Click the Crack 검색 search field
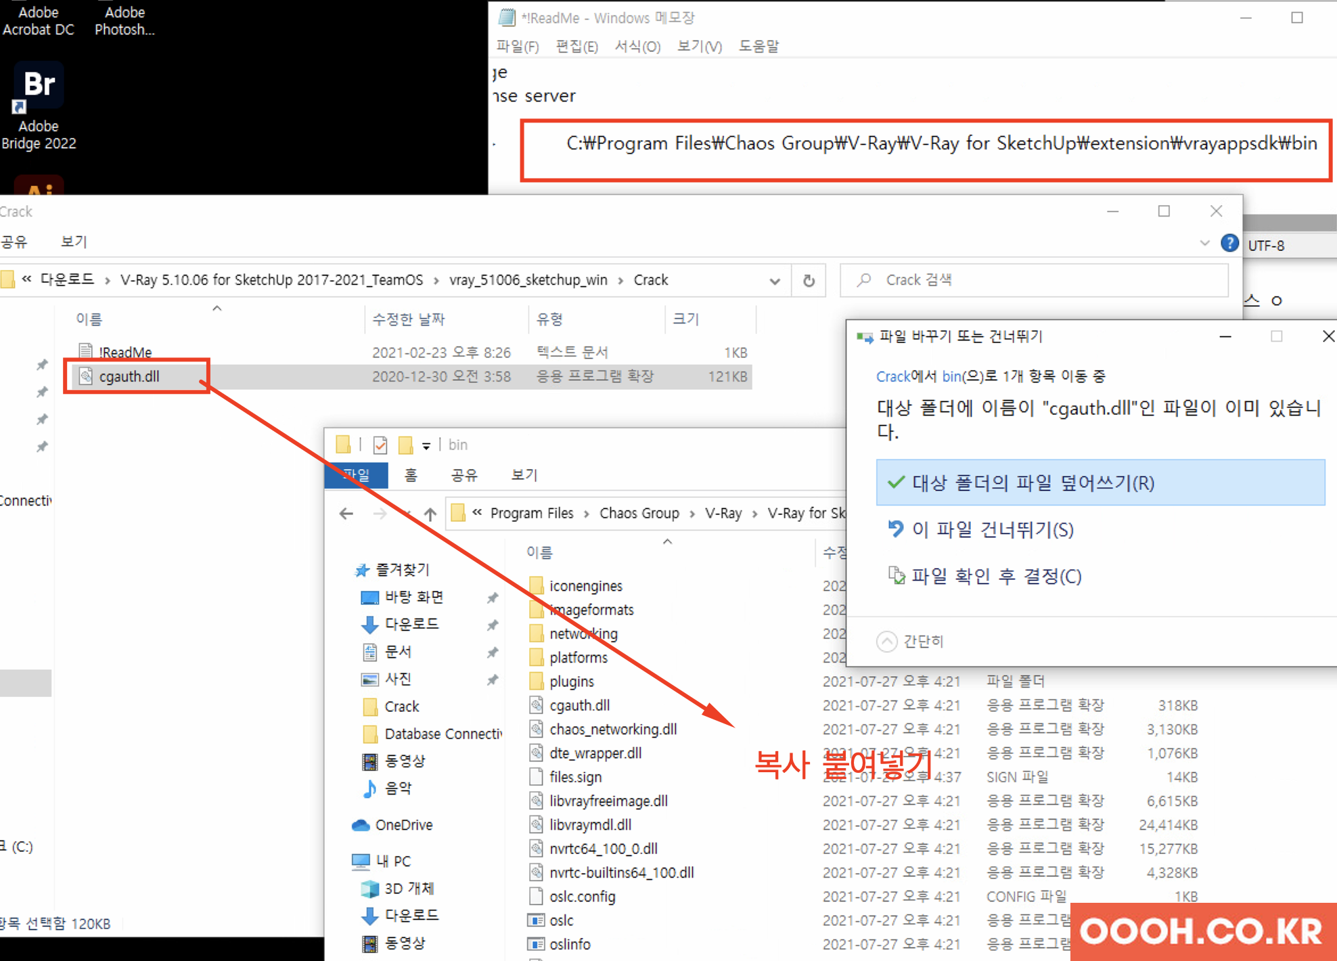Screen dimensions: 1337x961 [x=1042, y=280]
